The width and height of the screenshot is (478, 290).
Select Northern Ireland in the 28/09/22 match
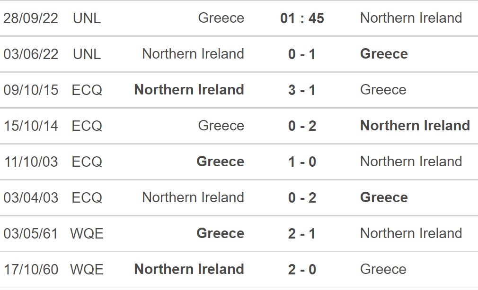pos(411,18)
